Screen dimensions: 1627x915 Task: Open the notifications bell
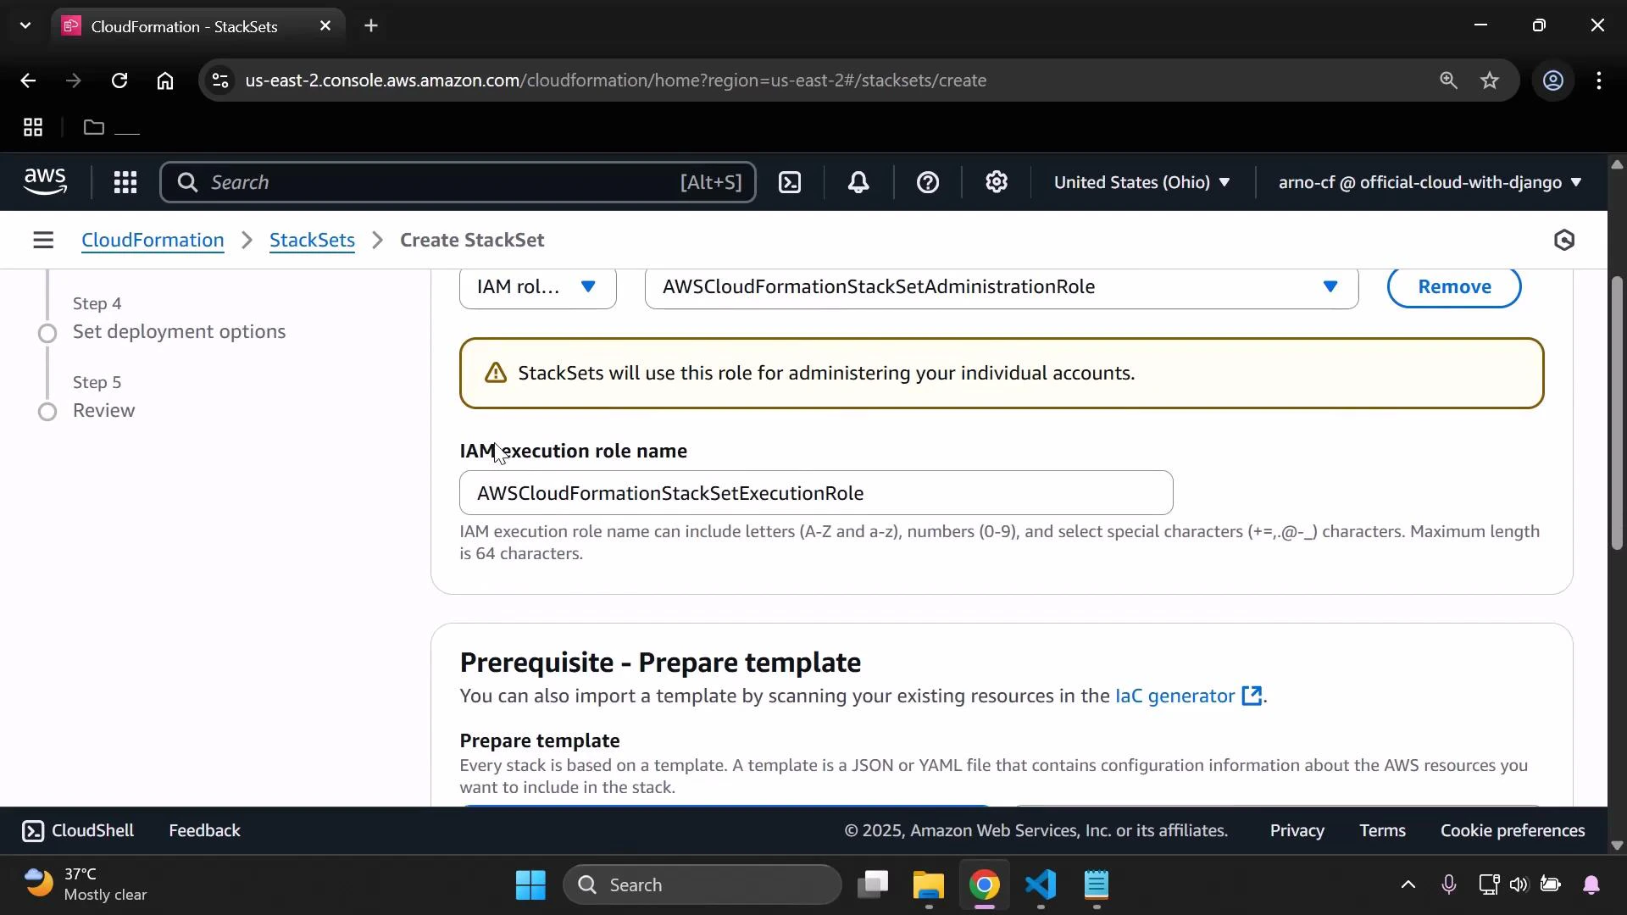(x=858, y=182)
